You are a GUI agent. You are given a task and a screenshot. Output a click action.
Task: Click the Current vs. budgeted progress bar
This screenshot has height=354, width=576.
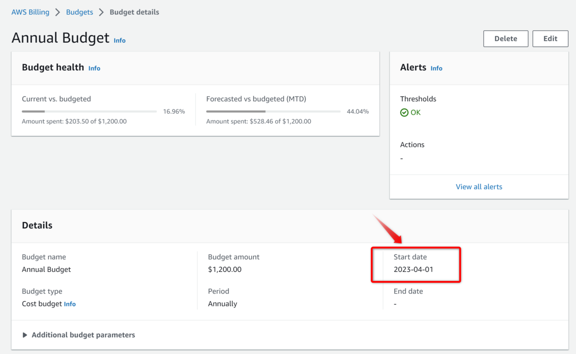89,111
